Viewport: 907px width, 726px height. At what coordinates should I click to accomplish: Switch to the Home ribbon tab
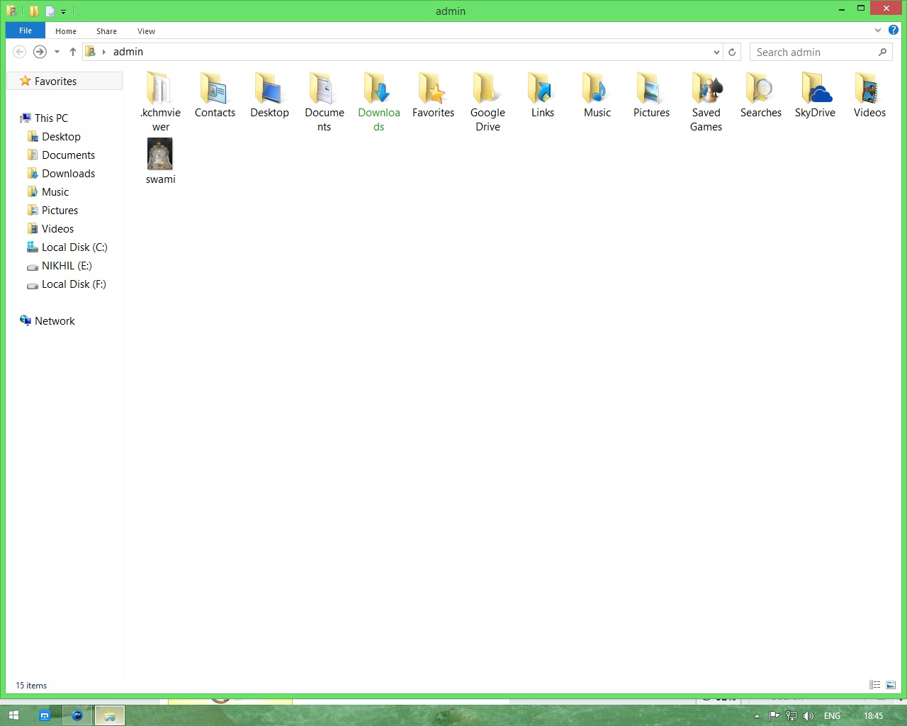point(66,31)
